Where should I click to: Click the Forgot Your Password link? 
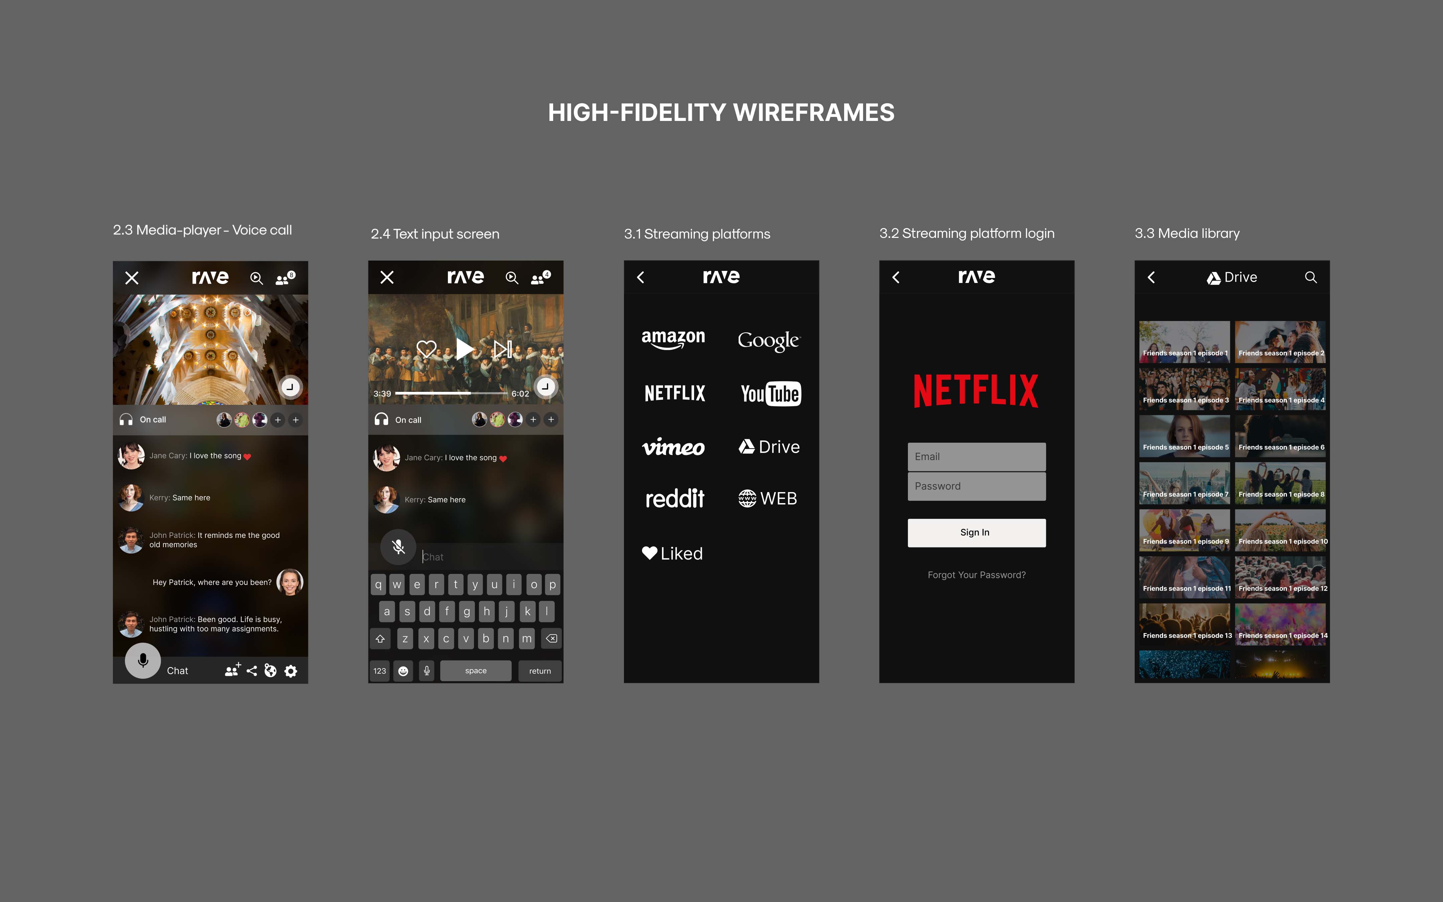[x=976, y=575]
